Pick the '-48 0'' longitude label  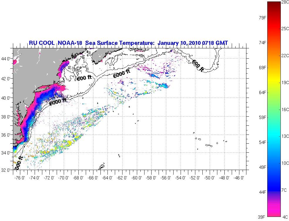tap(224, 178)
